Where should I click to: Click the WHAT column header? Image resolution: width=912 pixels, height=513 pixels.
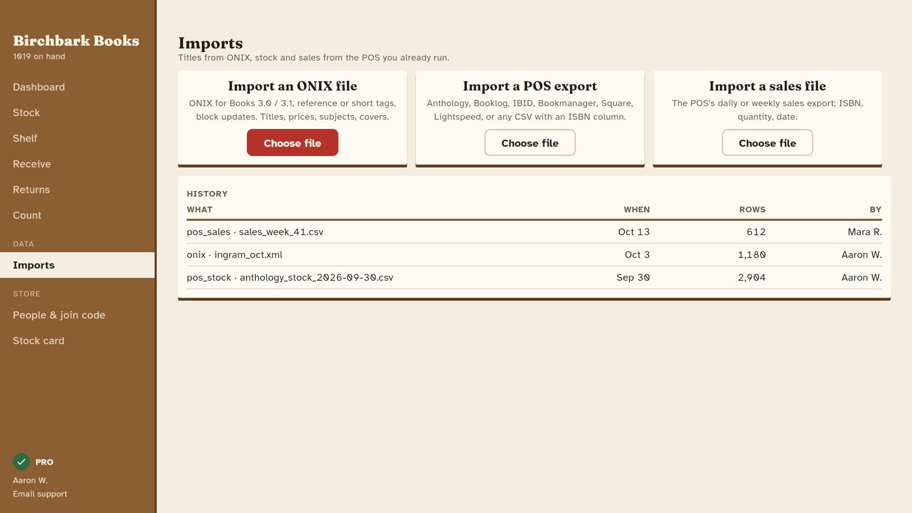point(199,210)
